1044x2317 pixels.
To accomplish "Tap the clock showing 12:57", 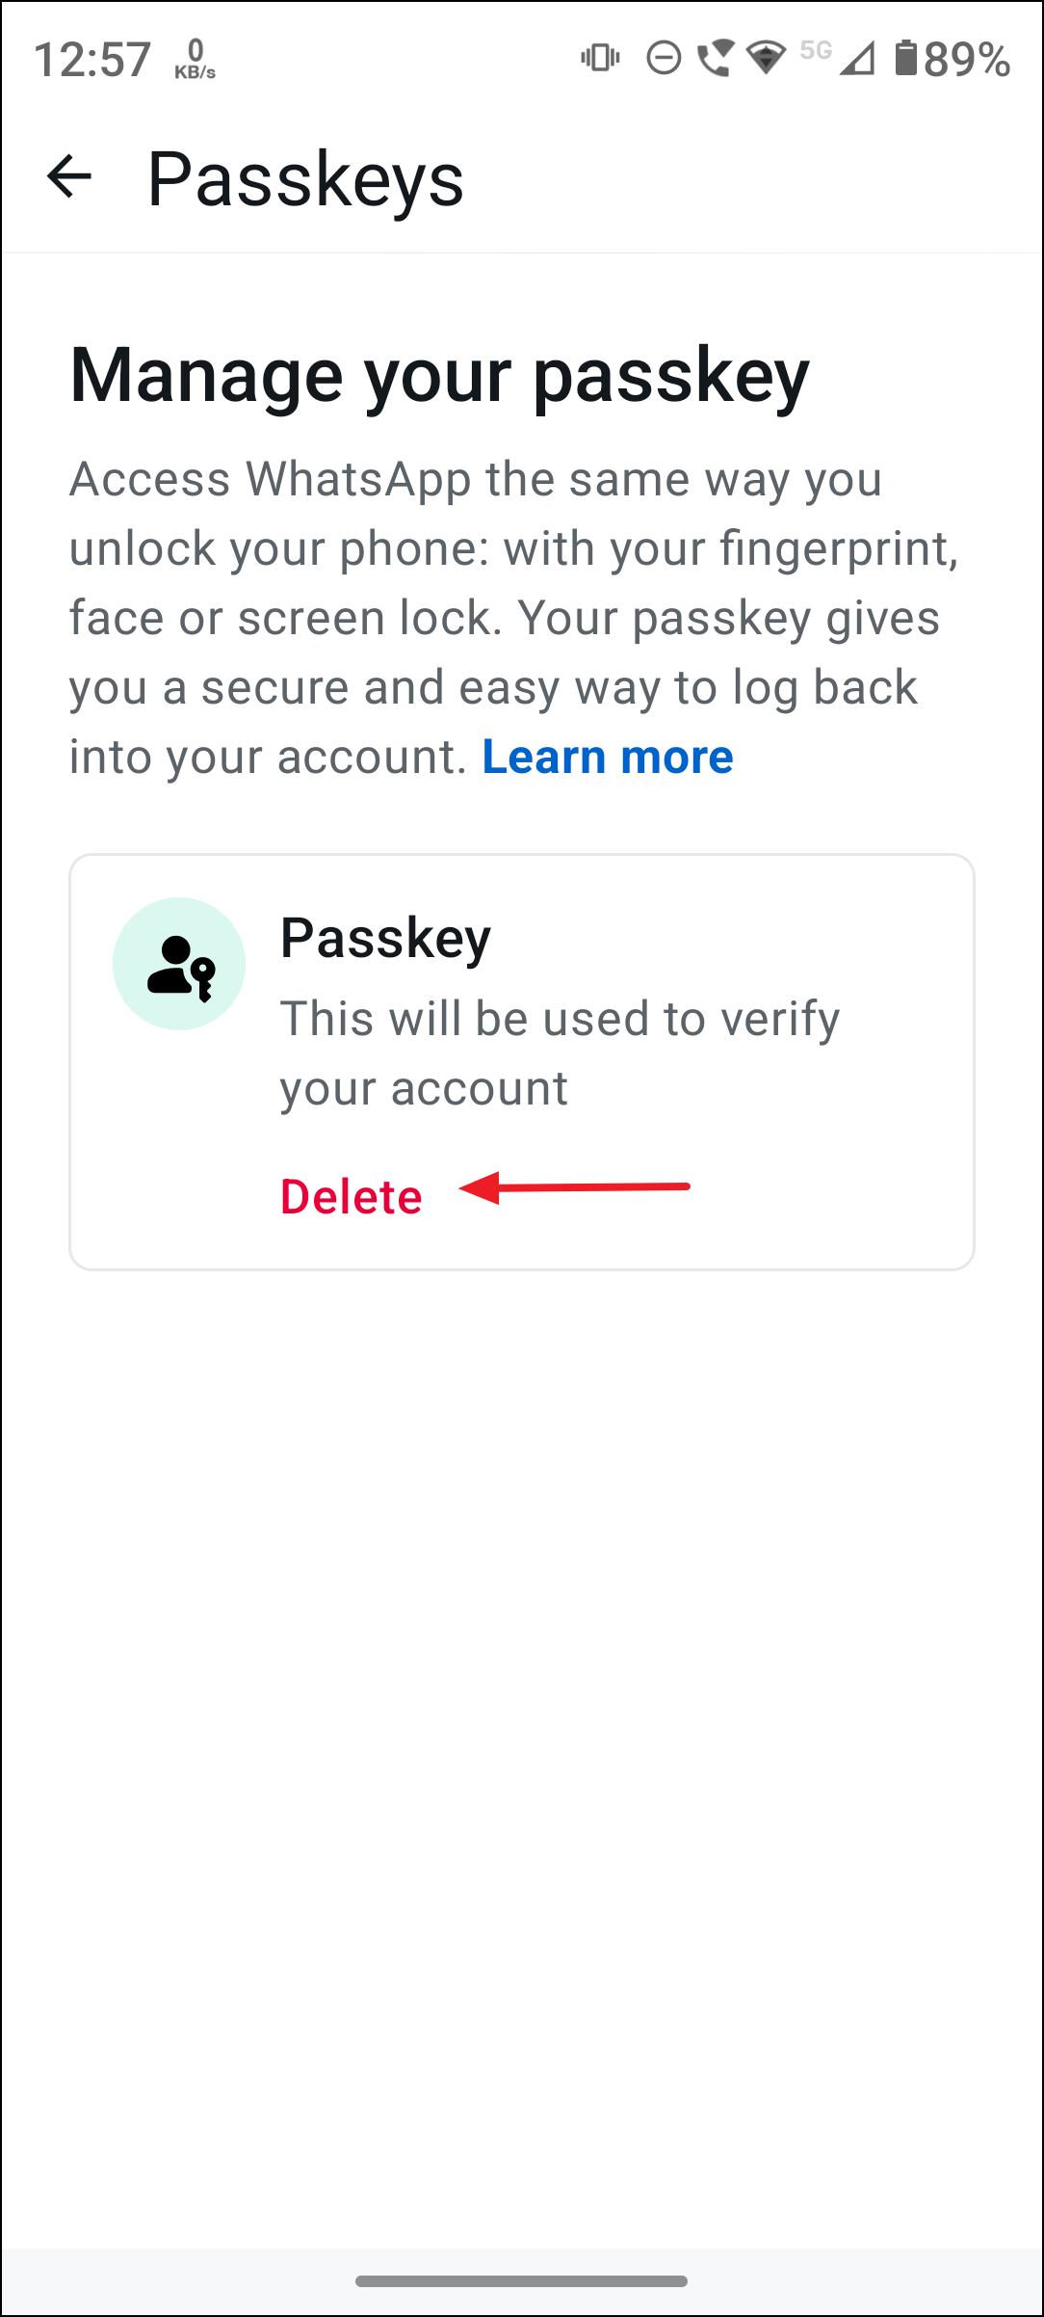I will pyautogui.click(x=93, y=58).
